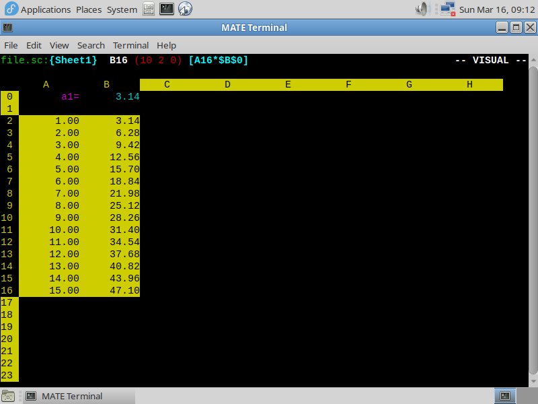Image resolution: width=538 pixels, height=404 pixels.
Task: Open the web browser launcher icon
Action: click(185, 9)
